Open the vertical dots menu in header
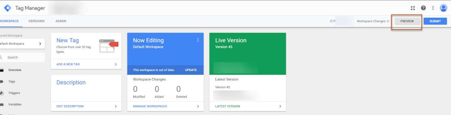 pos(433,8)
